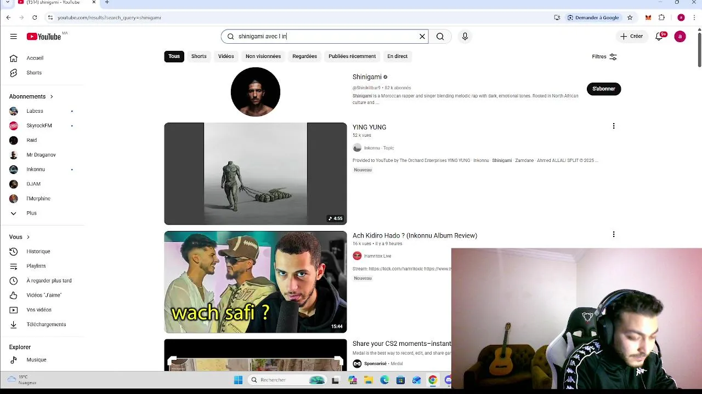Image resolution: width=702 pixels, height=394 pixels.
Task: Select the Publiées récemment filter chip
Action: pos(352,56)
